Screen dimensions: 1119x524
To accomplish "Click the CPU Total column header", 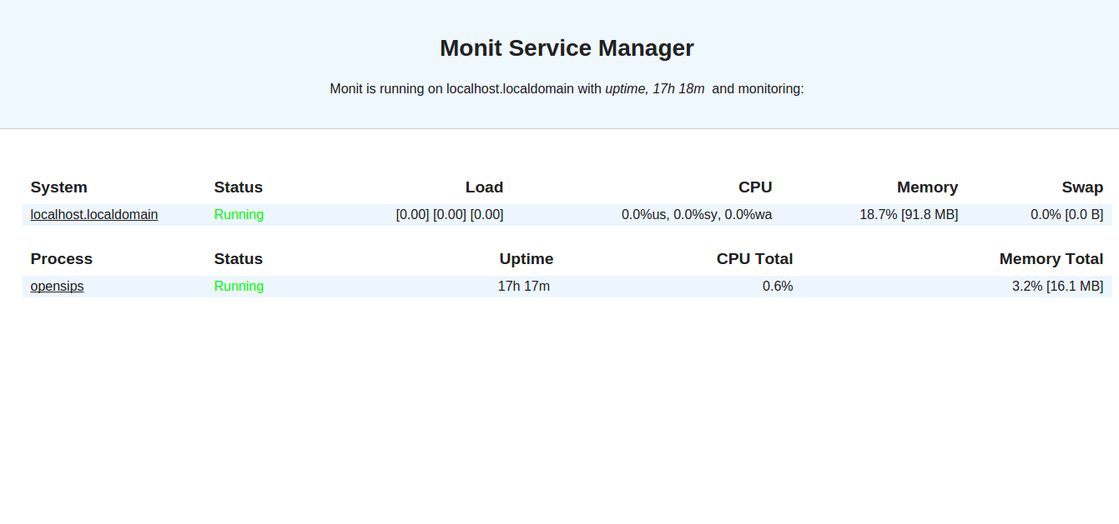I will [754, 259].
